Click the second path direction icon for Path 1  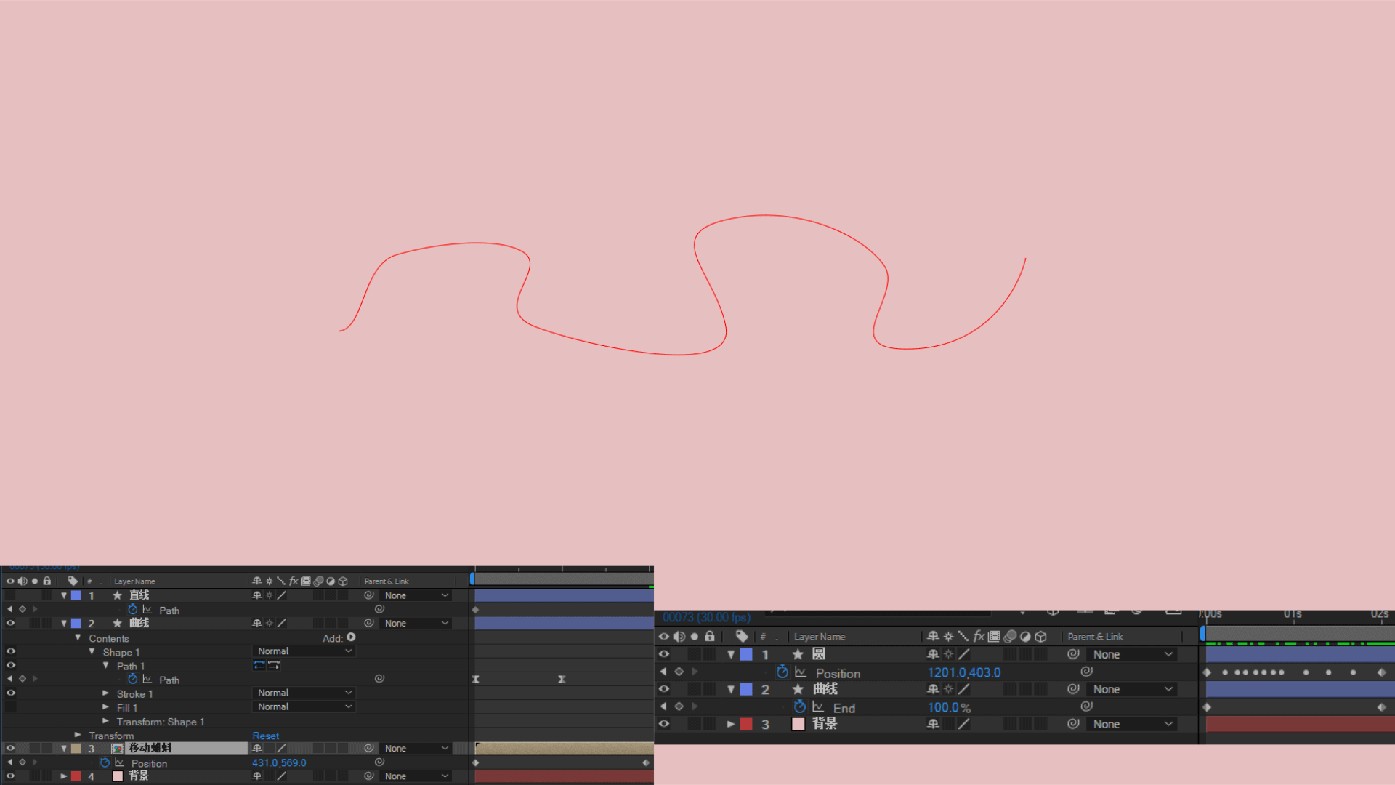[x=274, y=665]
